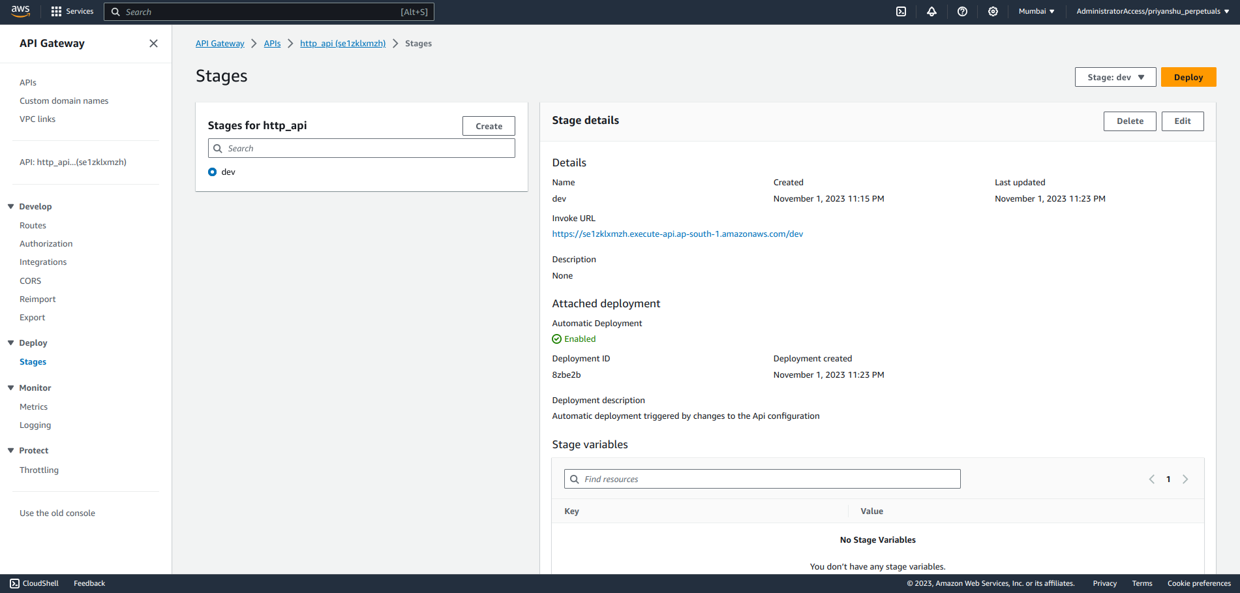This screenshot has width=1240, height=593.
Task: Open Logging page
Action: [x=35, y=425]
